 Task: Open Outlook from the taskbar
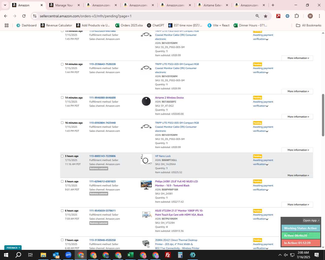click(x=56, y=255)
